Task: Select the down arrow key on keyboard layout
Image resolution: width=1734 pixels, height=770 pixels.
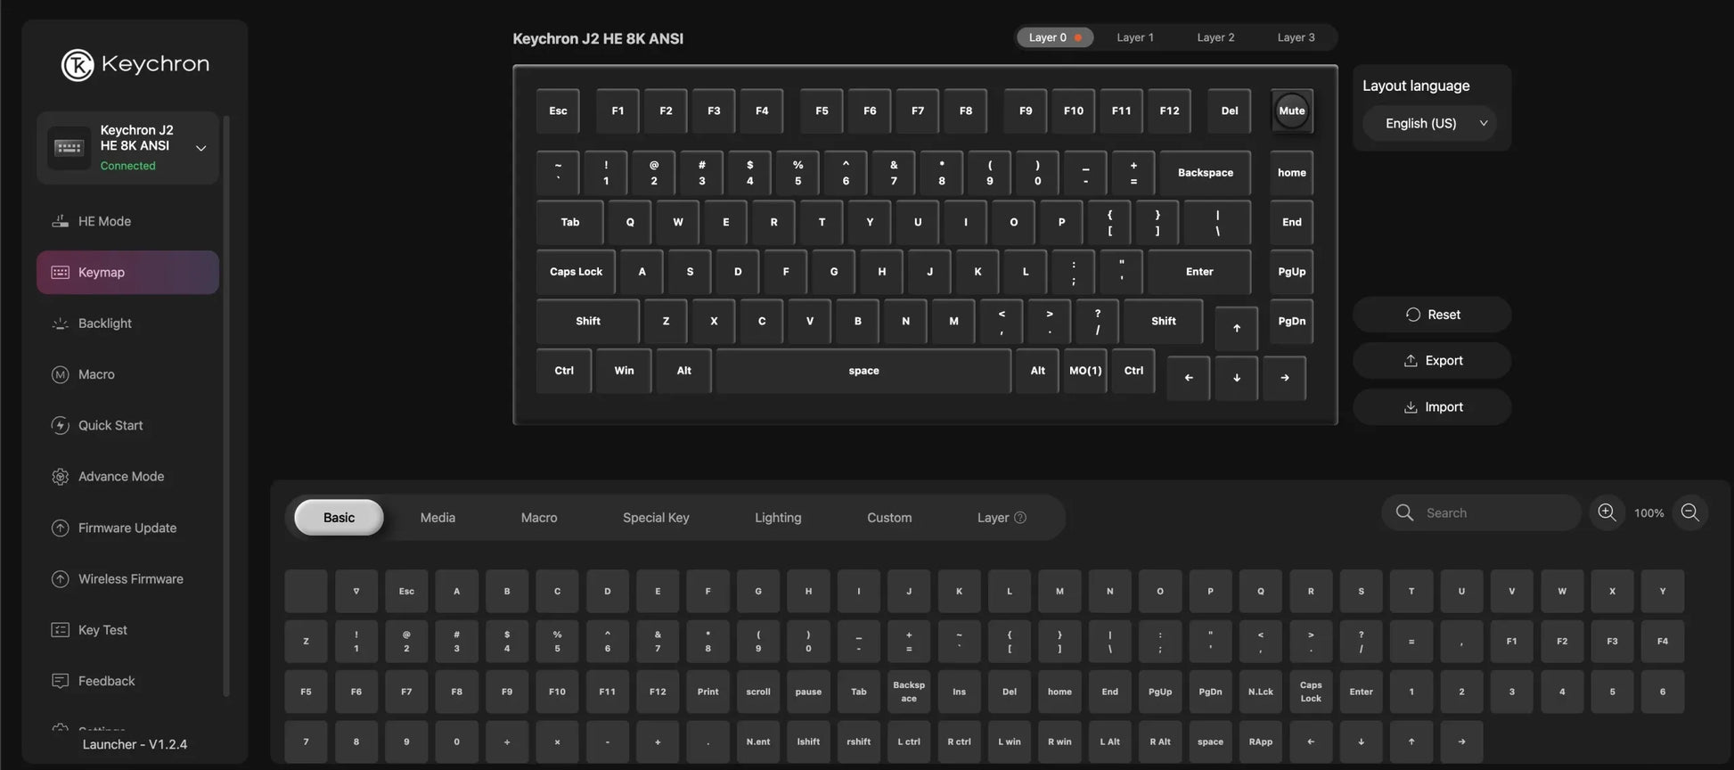Action: click(1236, 378)
